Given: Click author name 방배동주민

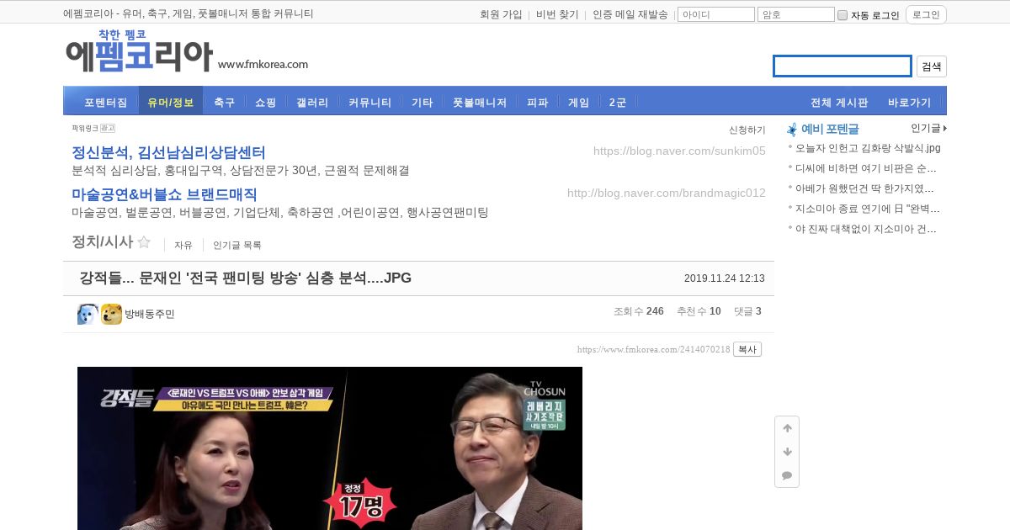Looking at the screenshot, I should click(150, 314).
